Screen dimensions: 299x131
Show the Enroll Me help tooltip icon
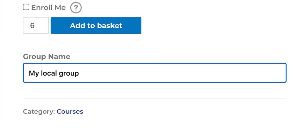click(x=76, y=8)
